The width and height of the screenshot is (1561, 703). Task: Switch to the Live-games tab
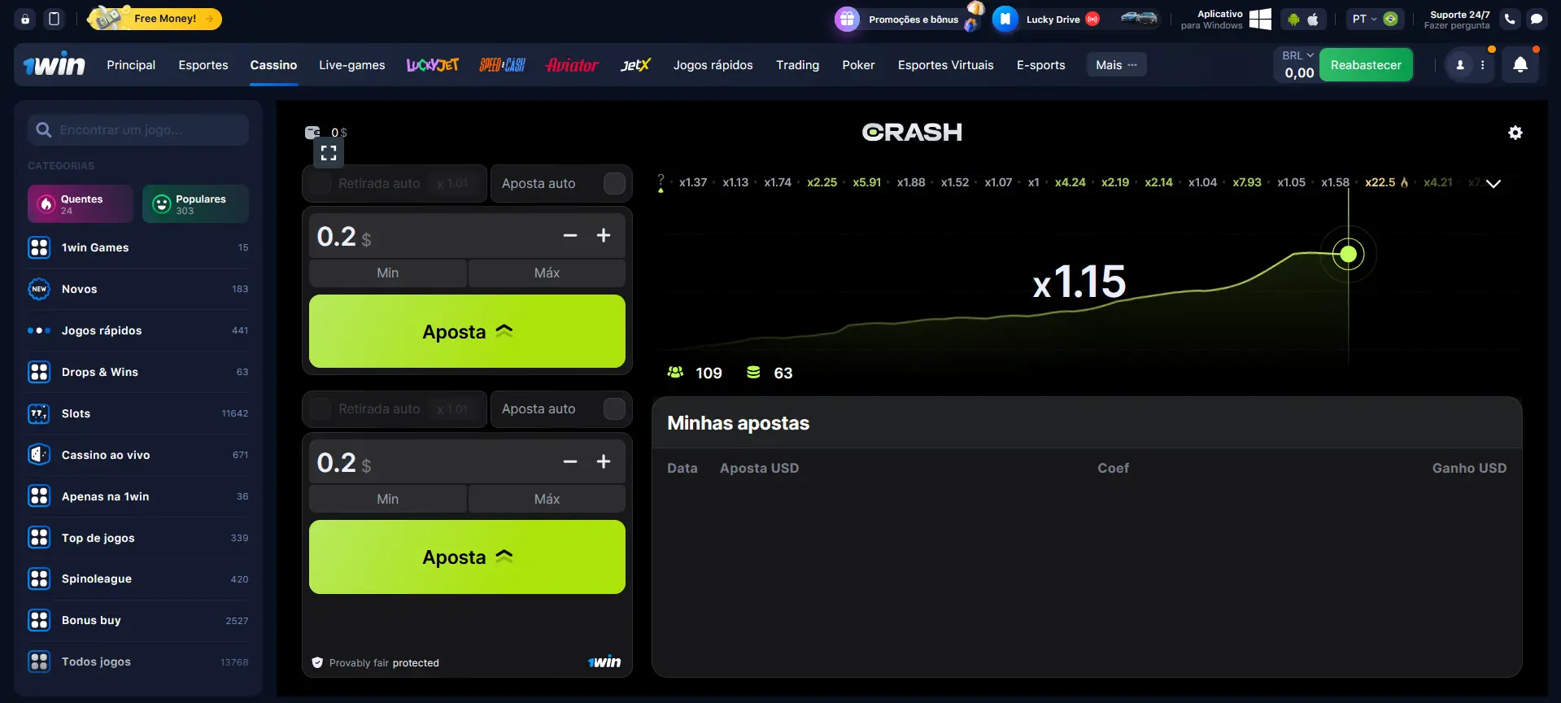coord(351,65)
